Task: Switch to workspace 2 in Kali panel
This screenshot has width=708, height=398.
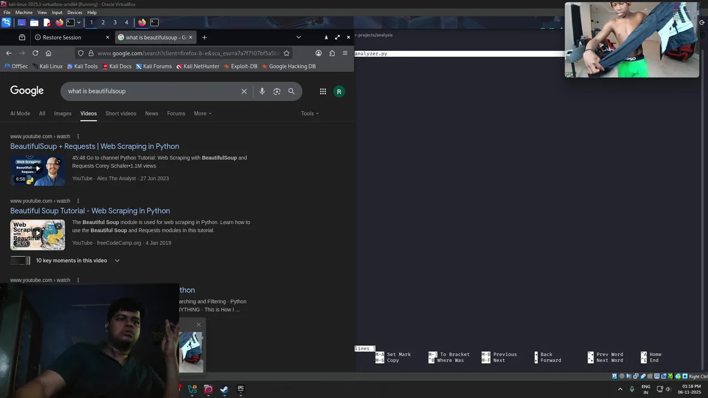Action: coord(103,23)
